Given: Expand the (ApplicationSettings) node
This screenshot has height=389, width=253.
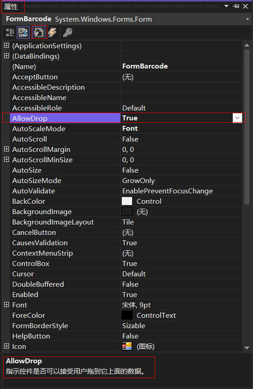Looking at the screenshot, I should pyautogui.click(x=7, y=46).
